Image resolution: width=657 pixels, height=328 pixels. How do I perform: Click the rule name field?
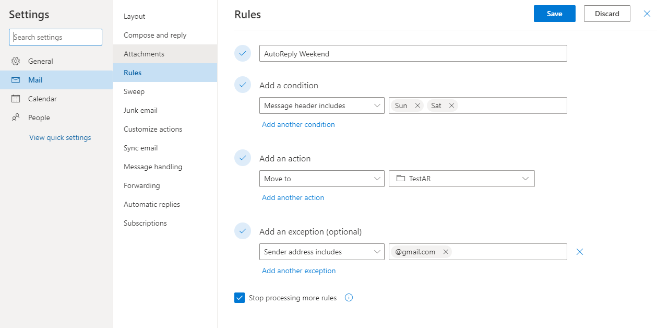click(412, 53)
